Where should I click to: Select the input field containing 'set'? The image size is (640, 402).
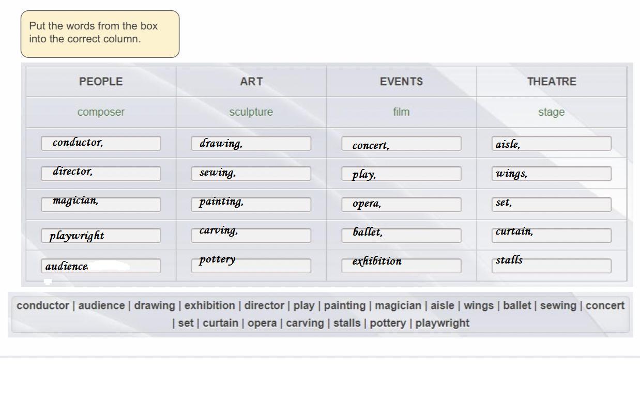tap(551, 205)
